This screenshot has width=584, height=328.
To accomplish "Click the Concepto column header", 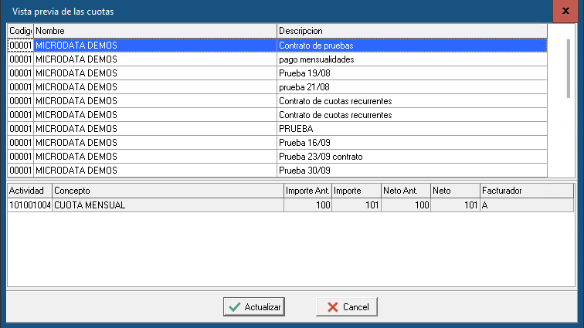I will pyautogui.click(x=166, y=190).
